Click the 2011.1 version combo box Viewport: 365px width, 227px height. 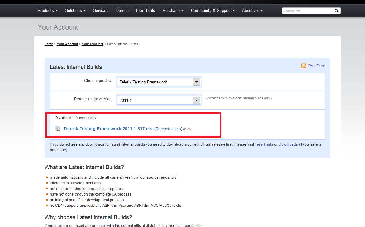point(159,100)
